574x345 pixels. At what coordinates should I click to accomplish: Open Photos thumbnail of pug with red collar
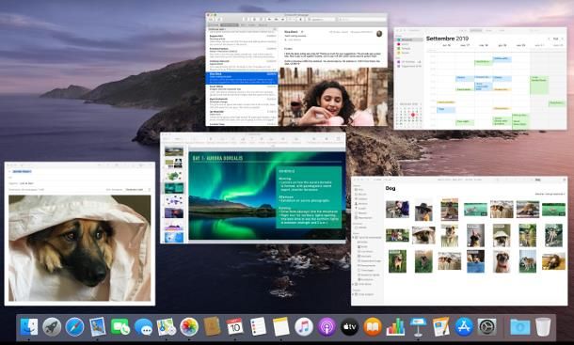point(502,261)
